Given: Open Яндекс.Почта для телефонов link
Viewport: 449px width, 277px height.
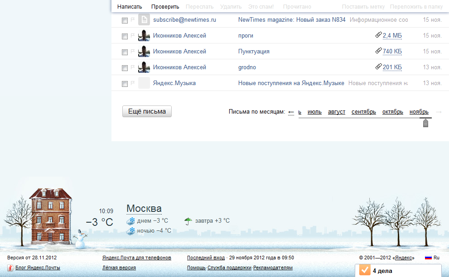Looking at the screenshot, I should [136, 258].
